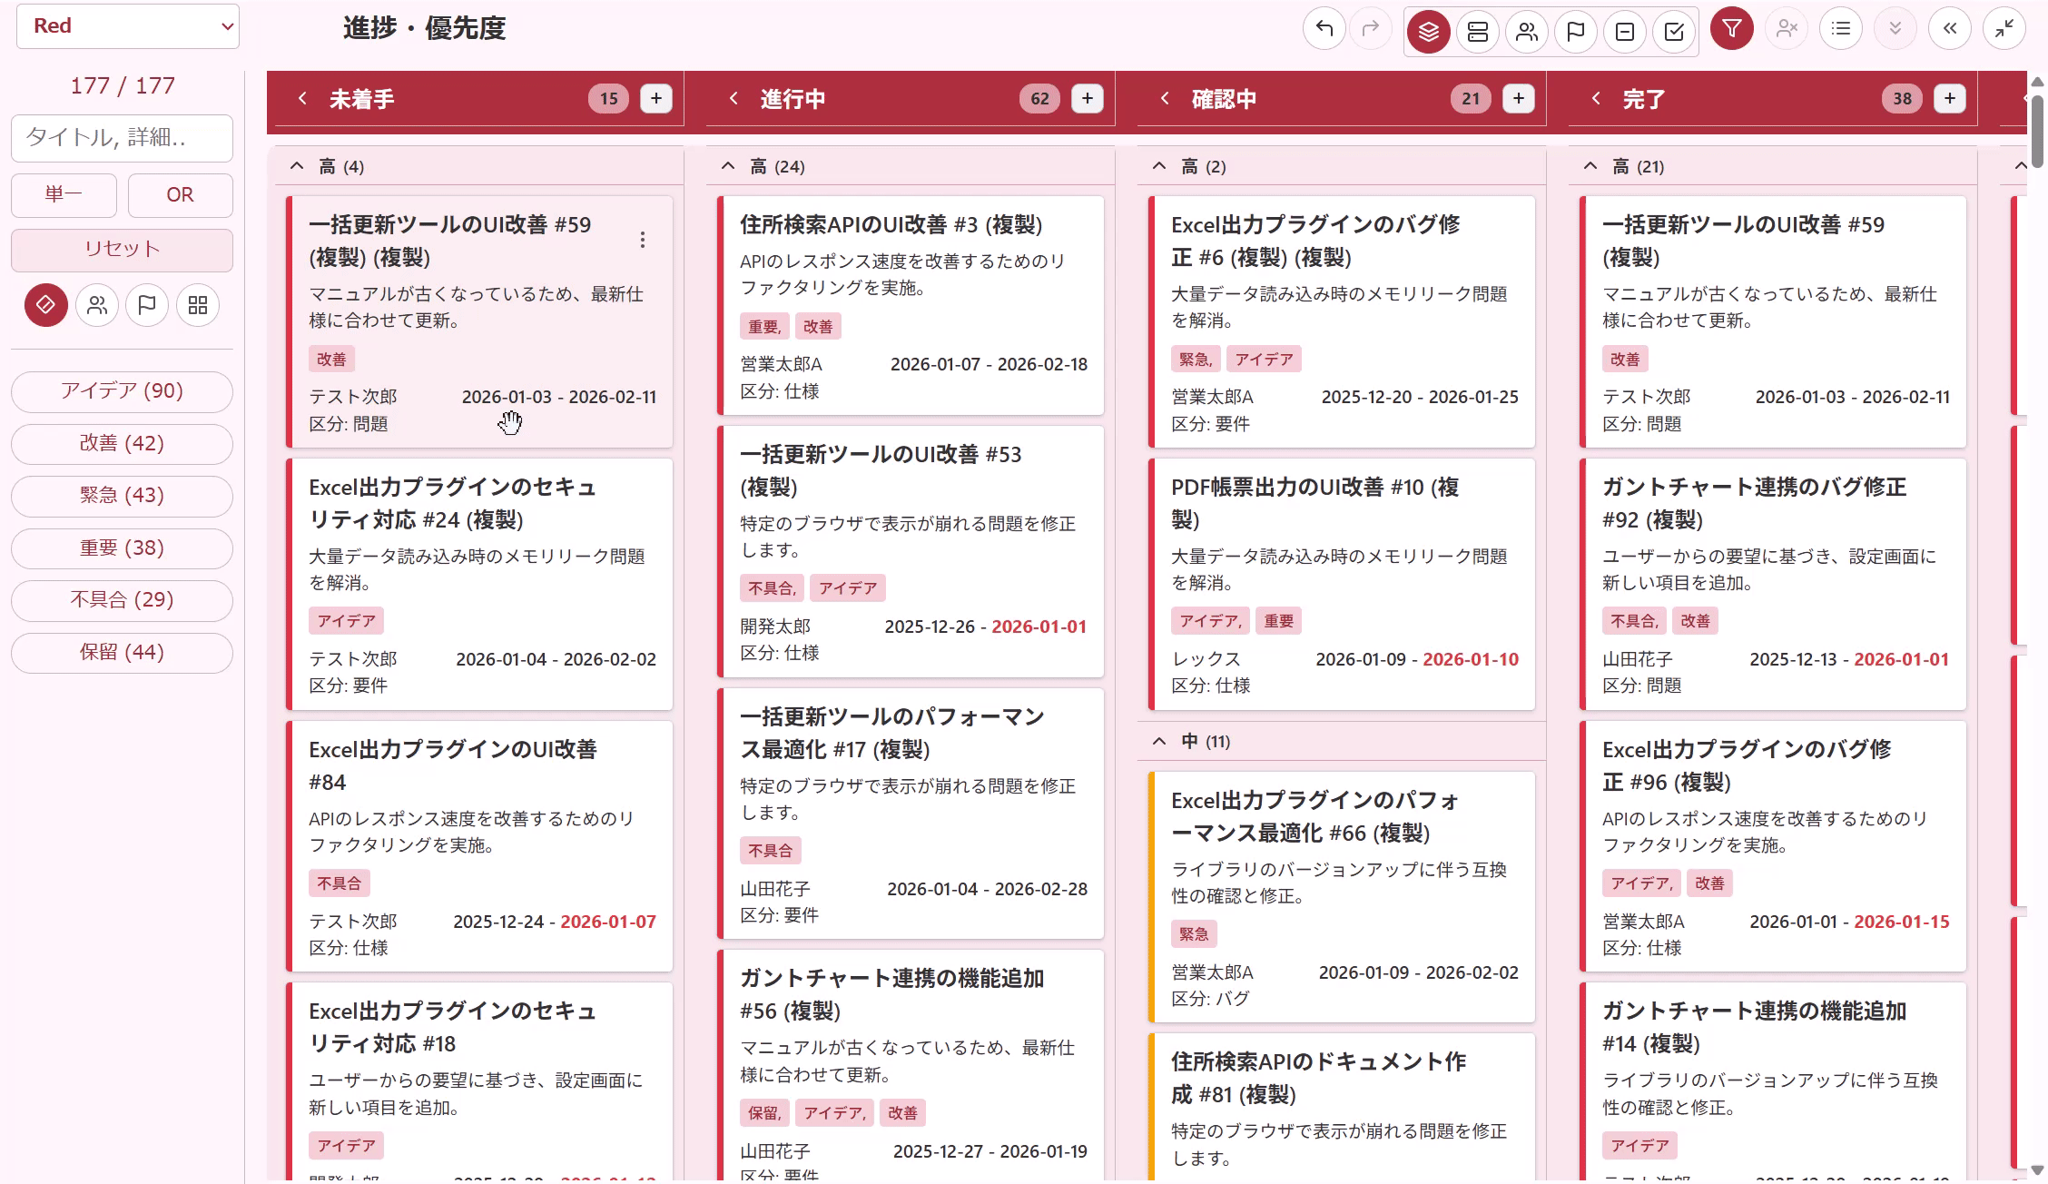
Task: Click the list view icon in top toolbar
Action: pos(1841,30)
